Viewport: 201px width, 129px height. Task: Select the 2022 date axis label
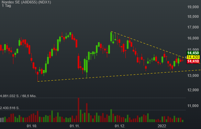point(162,126)
